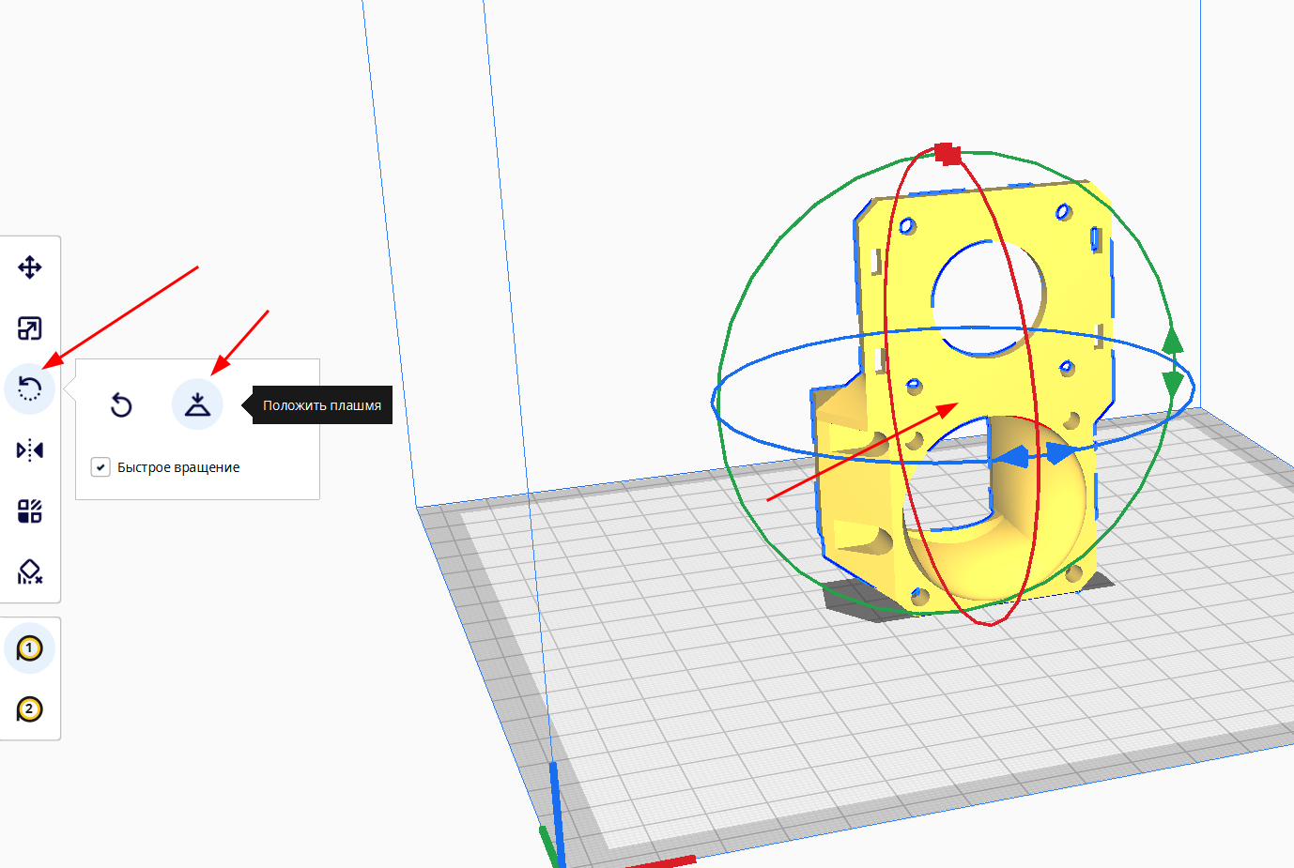
Task: Select the Support Blocker tool
Action: coord(30,571)
